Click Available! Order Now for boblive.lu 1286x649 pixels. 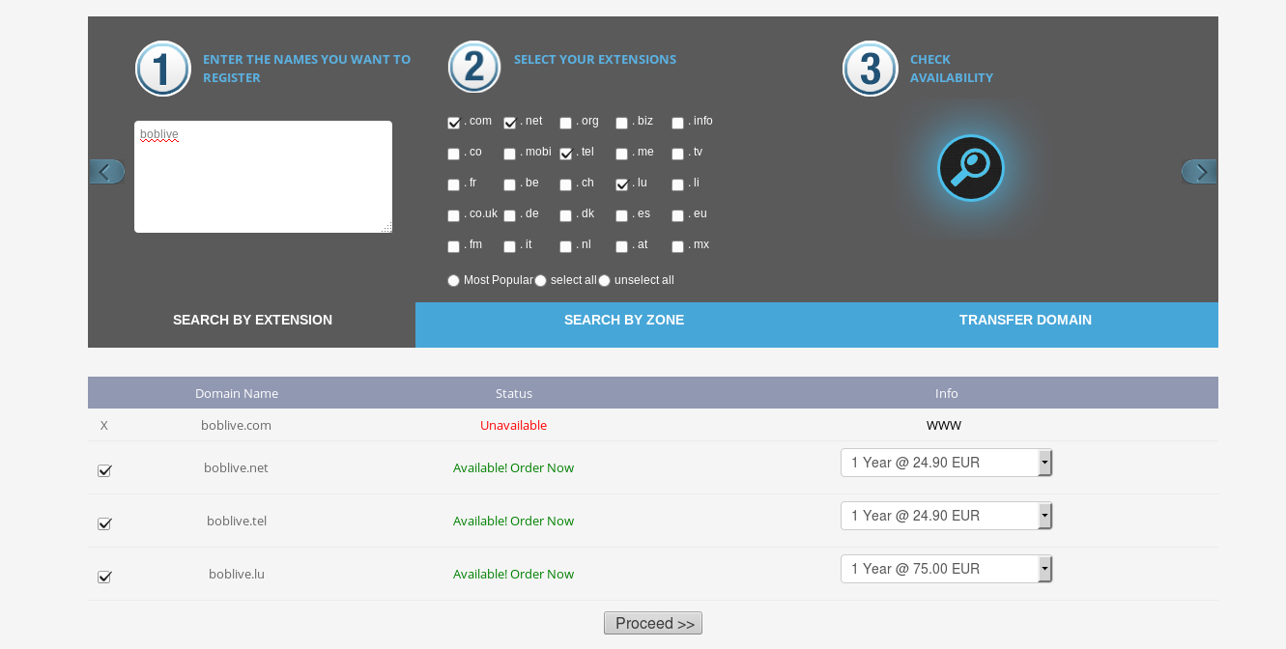tap(514, 574)
